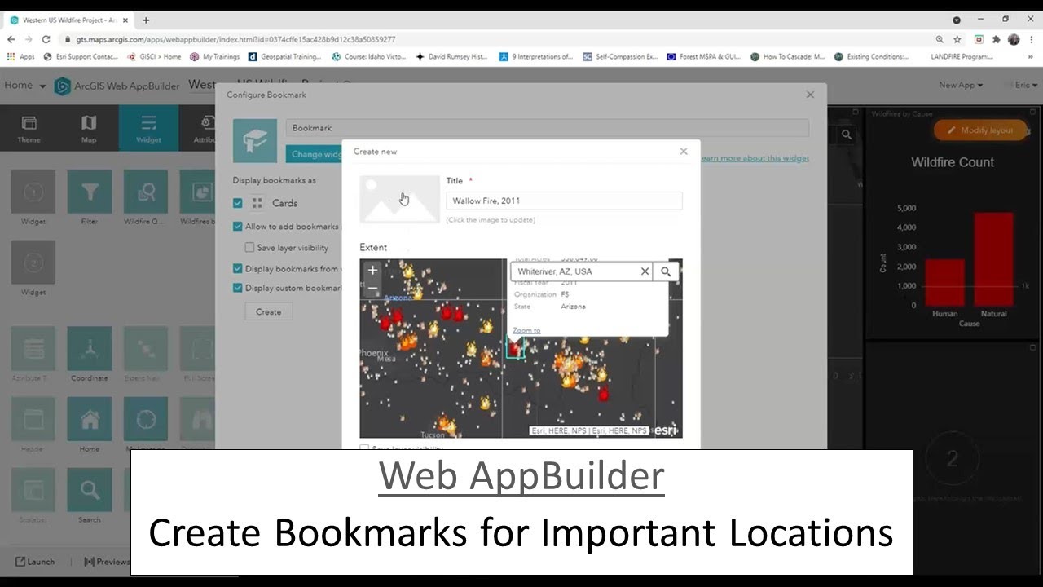Toggle Display custom bookmarks checkbox

[238, 288]
